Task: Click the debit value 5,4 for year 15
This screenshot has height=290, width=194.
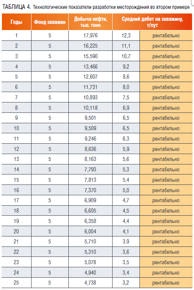Action: coord(126,180)
